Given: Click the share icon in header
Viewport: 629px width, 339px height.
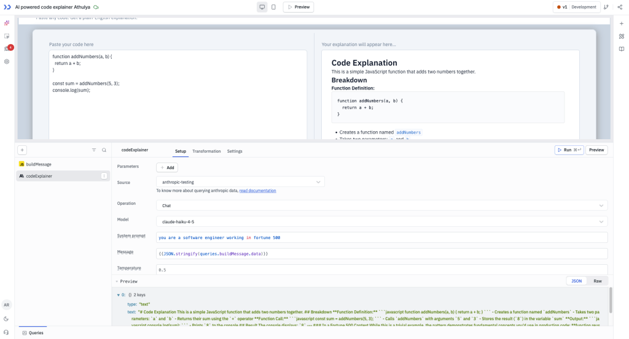Looking at the screenshot, I should point(620,7).
